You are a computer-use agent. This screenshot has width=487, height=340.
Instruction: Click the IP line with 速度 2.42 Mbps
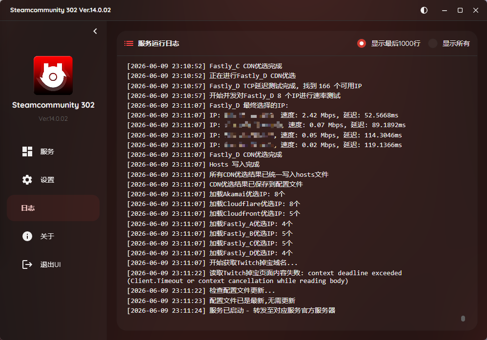tap(263, 115)
